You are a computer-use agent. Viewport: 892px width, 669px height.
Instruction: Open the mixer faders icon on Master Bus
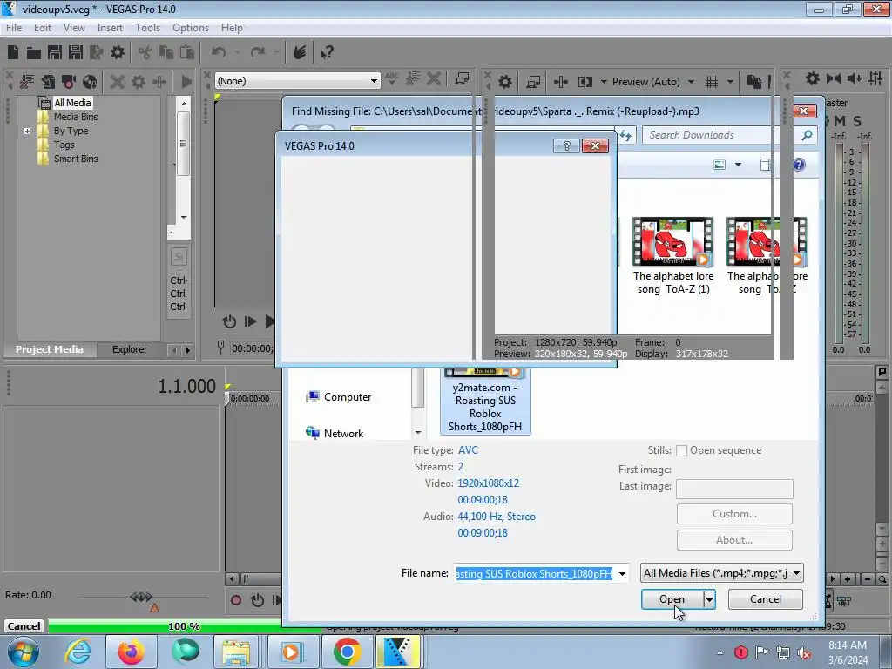(x=875, y=78)
